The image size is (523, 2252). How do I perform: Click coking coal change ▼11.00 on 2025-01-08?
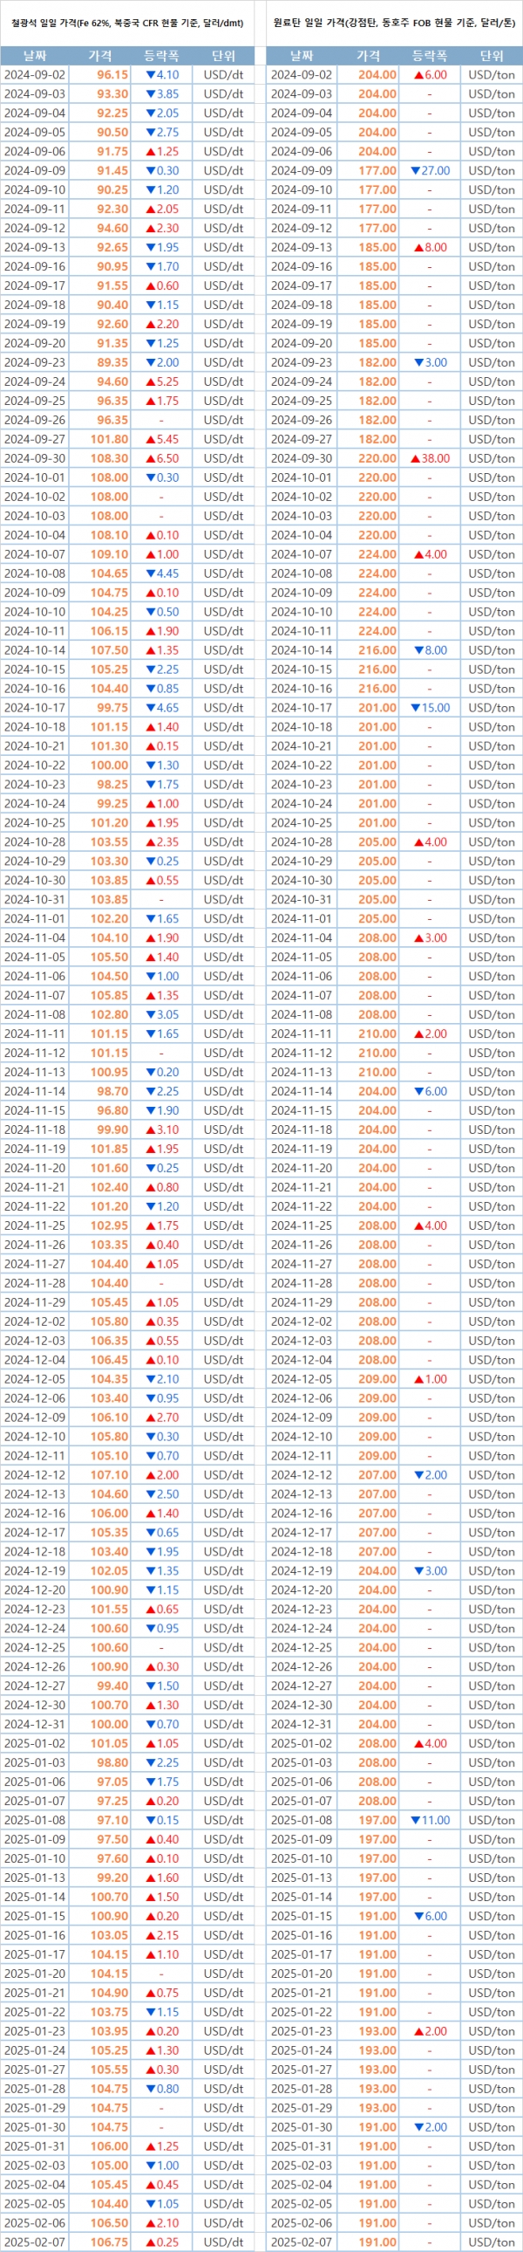(x=430, y=1821)
